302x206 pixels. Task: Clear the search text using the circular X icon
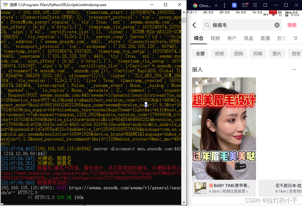[x=277, y=25]
